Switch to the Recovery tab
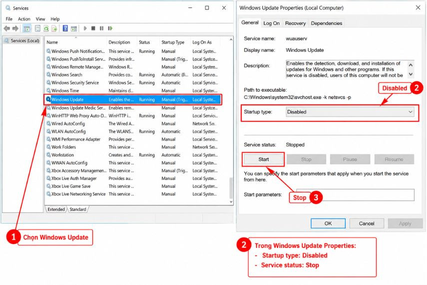Image resolution: width=427 pixels, height=285 pixels. (295, 23)
